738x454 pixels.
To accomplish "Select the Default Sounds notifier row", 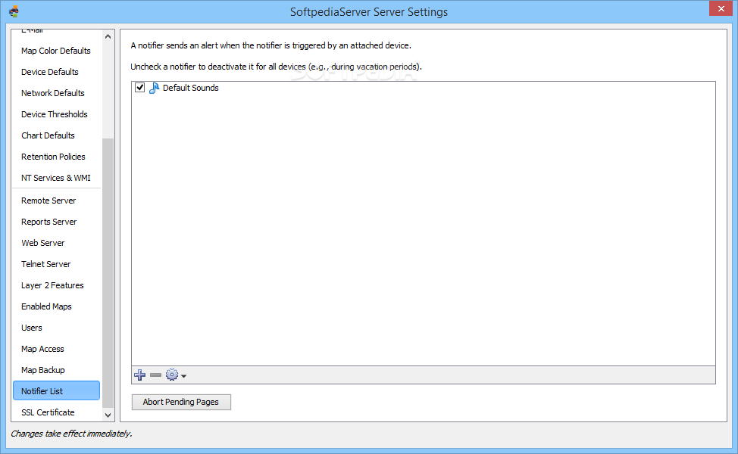I will point(423,88).
